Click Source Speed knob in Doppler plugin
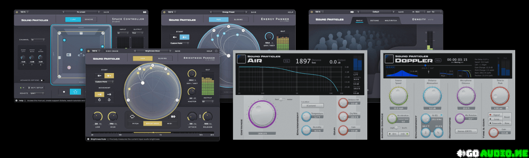 coord(399,97)
